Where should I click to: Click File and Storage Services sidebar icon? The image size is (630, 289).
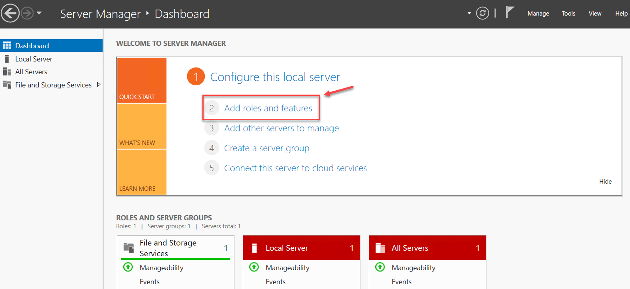click(7, 85)
